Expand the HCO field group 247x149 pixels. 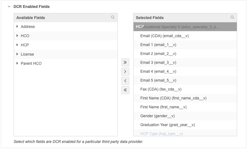(17, 36)
